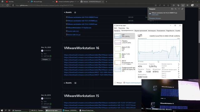Switch to Процессы tab in Task Manager

(117, 31)
